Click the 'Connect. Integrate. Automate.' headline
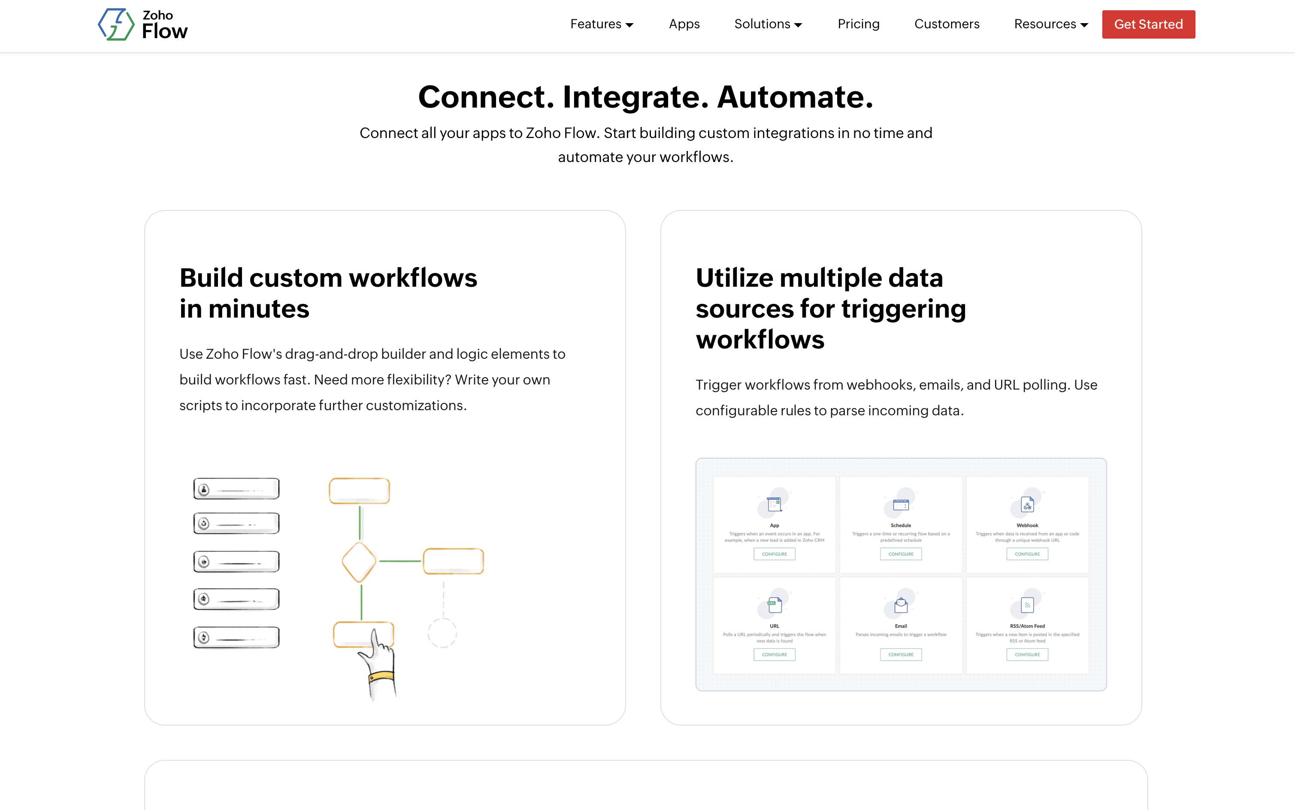The image size is (1295, 810). coord(646,97)
